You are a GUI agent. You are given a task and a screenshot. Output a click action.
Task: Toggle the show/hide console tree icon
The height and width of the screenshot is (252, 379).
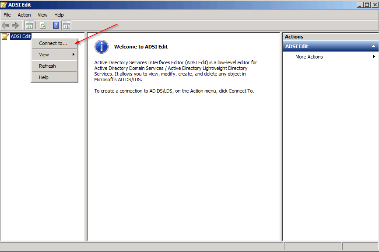(29, 25)
